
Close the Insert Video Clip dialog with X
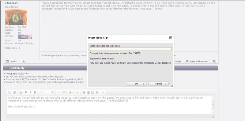(x=171, y=38)
